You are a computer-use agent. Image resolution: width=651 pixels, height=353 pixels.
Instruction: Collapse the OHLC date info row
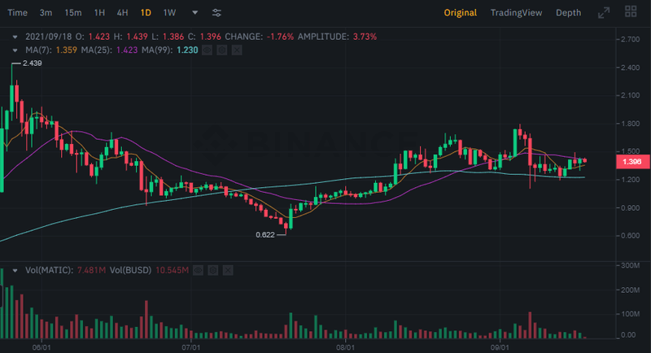(x=16, y=37)
